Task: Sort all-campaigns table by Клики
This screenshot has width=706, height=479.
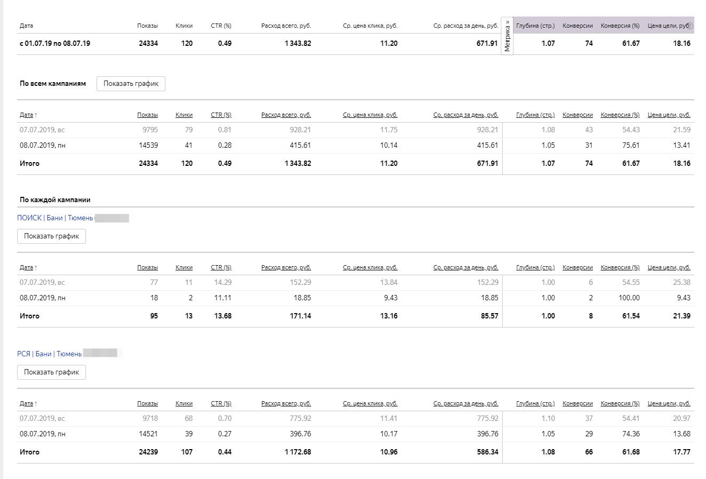Action: [x=184, y=115]
